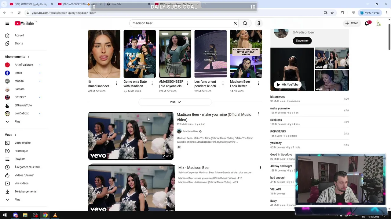
Task: Open ElGrandeToto subscription channel
Action: coord(23,105)
